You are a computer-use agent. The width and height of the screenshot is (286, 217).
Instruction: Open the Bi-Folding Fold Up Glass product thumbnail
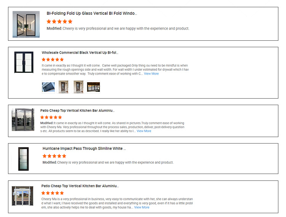26,24
